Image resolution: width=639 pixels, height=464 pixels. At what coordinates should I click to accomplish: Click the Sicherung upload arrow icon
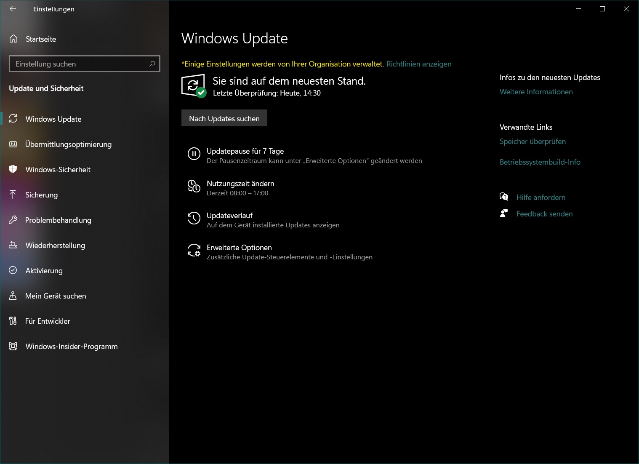point(13,195)
